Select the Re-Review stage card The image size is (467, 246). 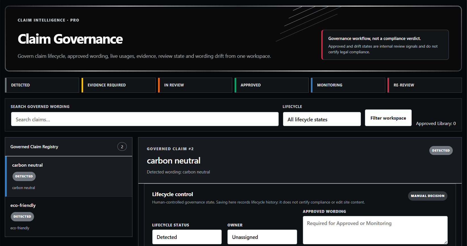pyautogui.click(x=425, y=85)
